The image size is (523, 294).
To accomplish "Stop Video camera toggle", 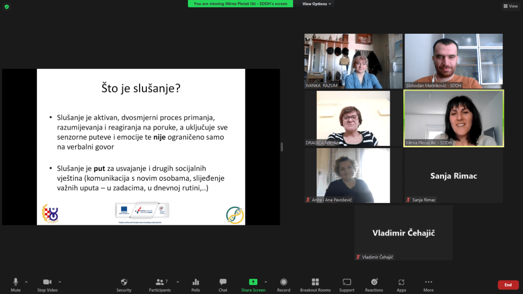I will [x=47, y=283].
